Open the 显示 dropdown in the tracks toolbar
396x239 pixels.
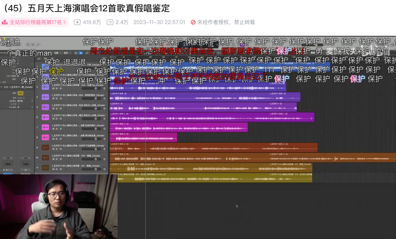(x=67, y=53)
